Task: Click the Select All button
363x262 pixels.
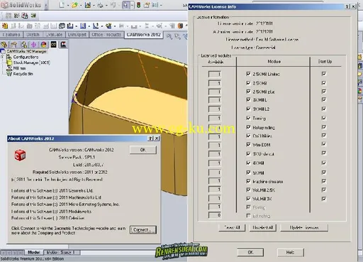Action: coord(232,227)
